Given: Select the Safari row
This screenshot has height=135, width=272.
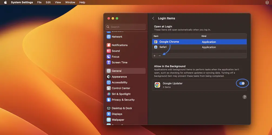Looking at the screenshot, I should coord(199,47).
